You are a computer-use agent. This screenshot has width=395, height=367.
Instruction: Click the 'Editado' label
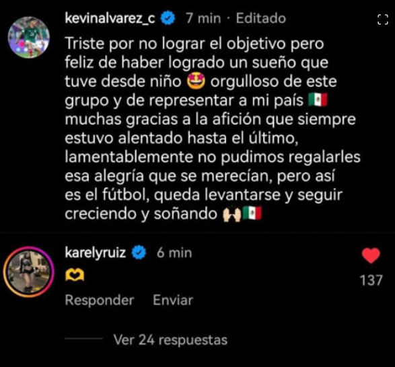(261, 18)
